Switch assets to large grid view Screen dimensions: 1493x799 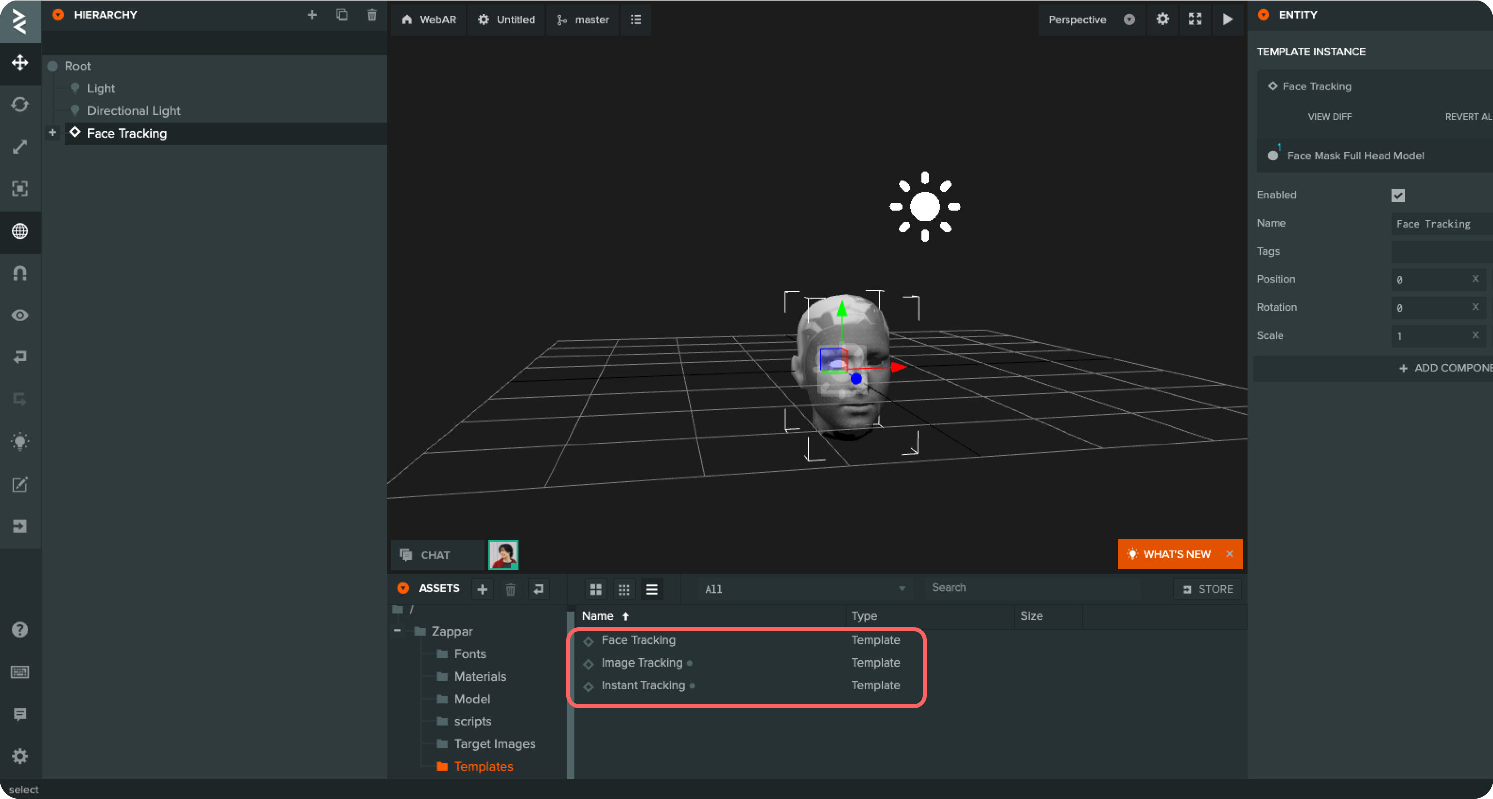[x=595, y=589]
